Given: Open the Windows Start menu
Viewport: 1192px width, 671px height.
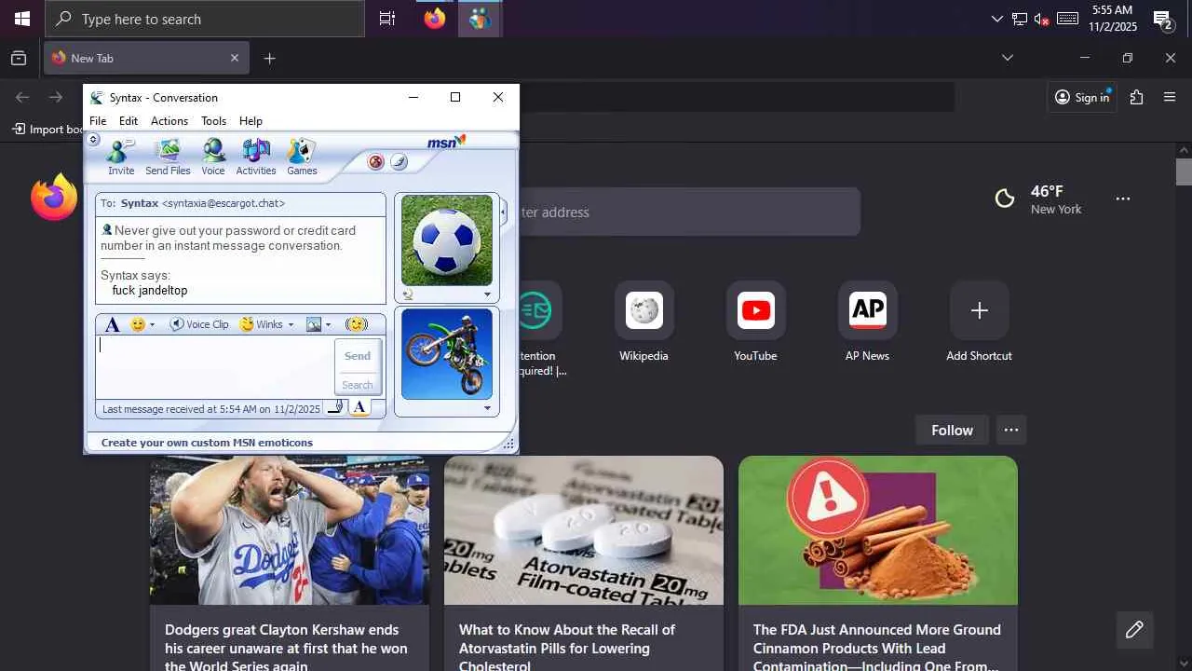Looking at the screenshot, I should (22, 19).
